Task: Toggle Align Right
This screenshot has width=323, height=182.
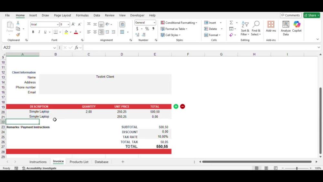Action: (101, 32)
